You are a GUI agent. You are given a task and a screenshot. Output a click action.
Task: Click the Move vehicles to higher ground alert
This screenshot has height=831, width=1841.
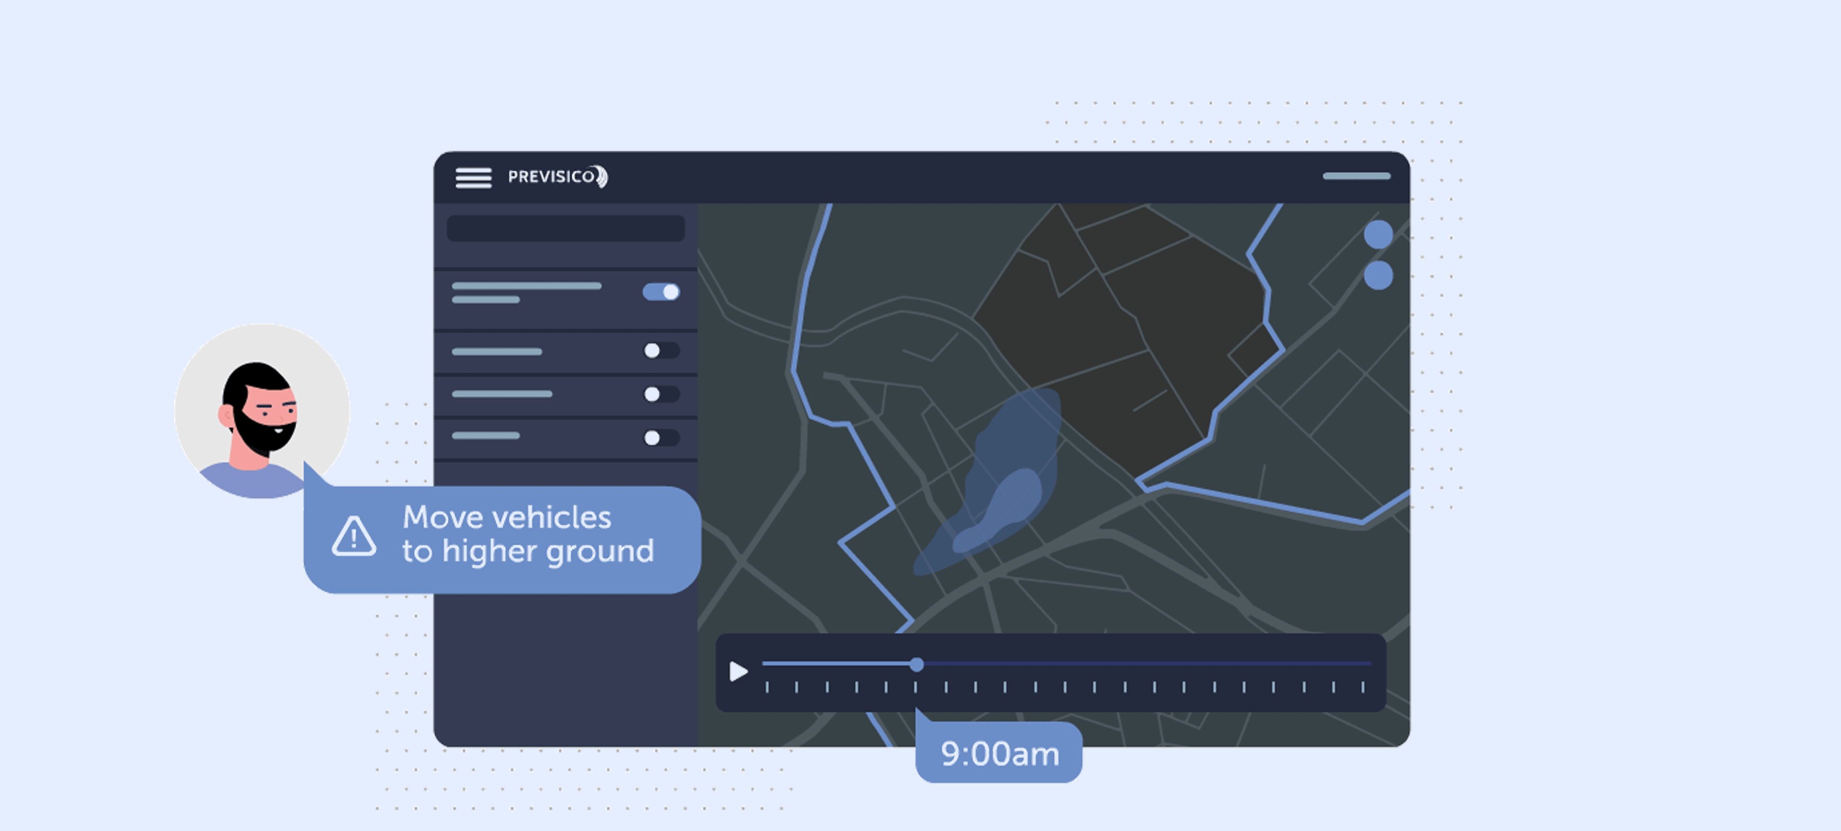[x=502, y=539]
